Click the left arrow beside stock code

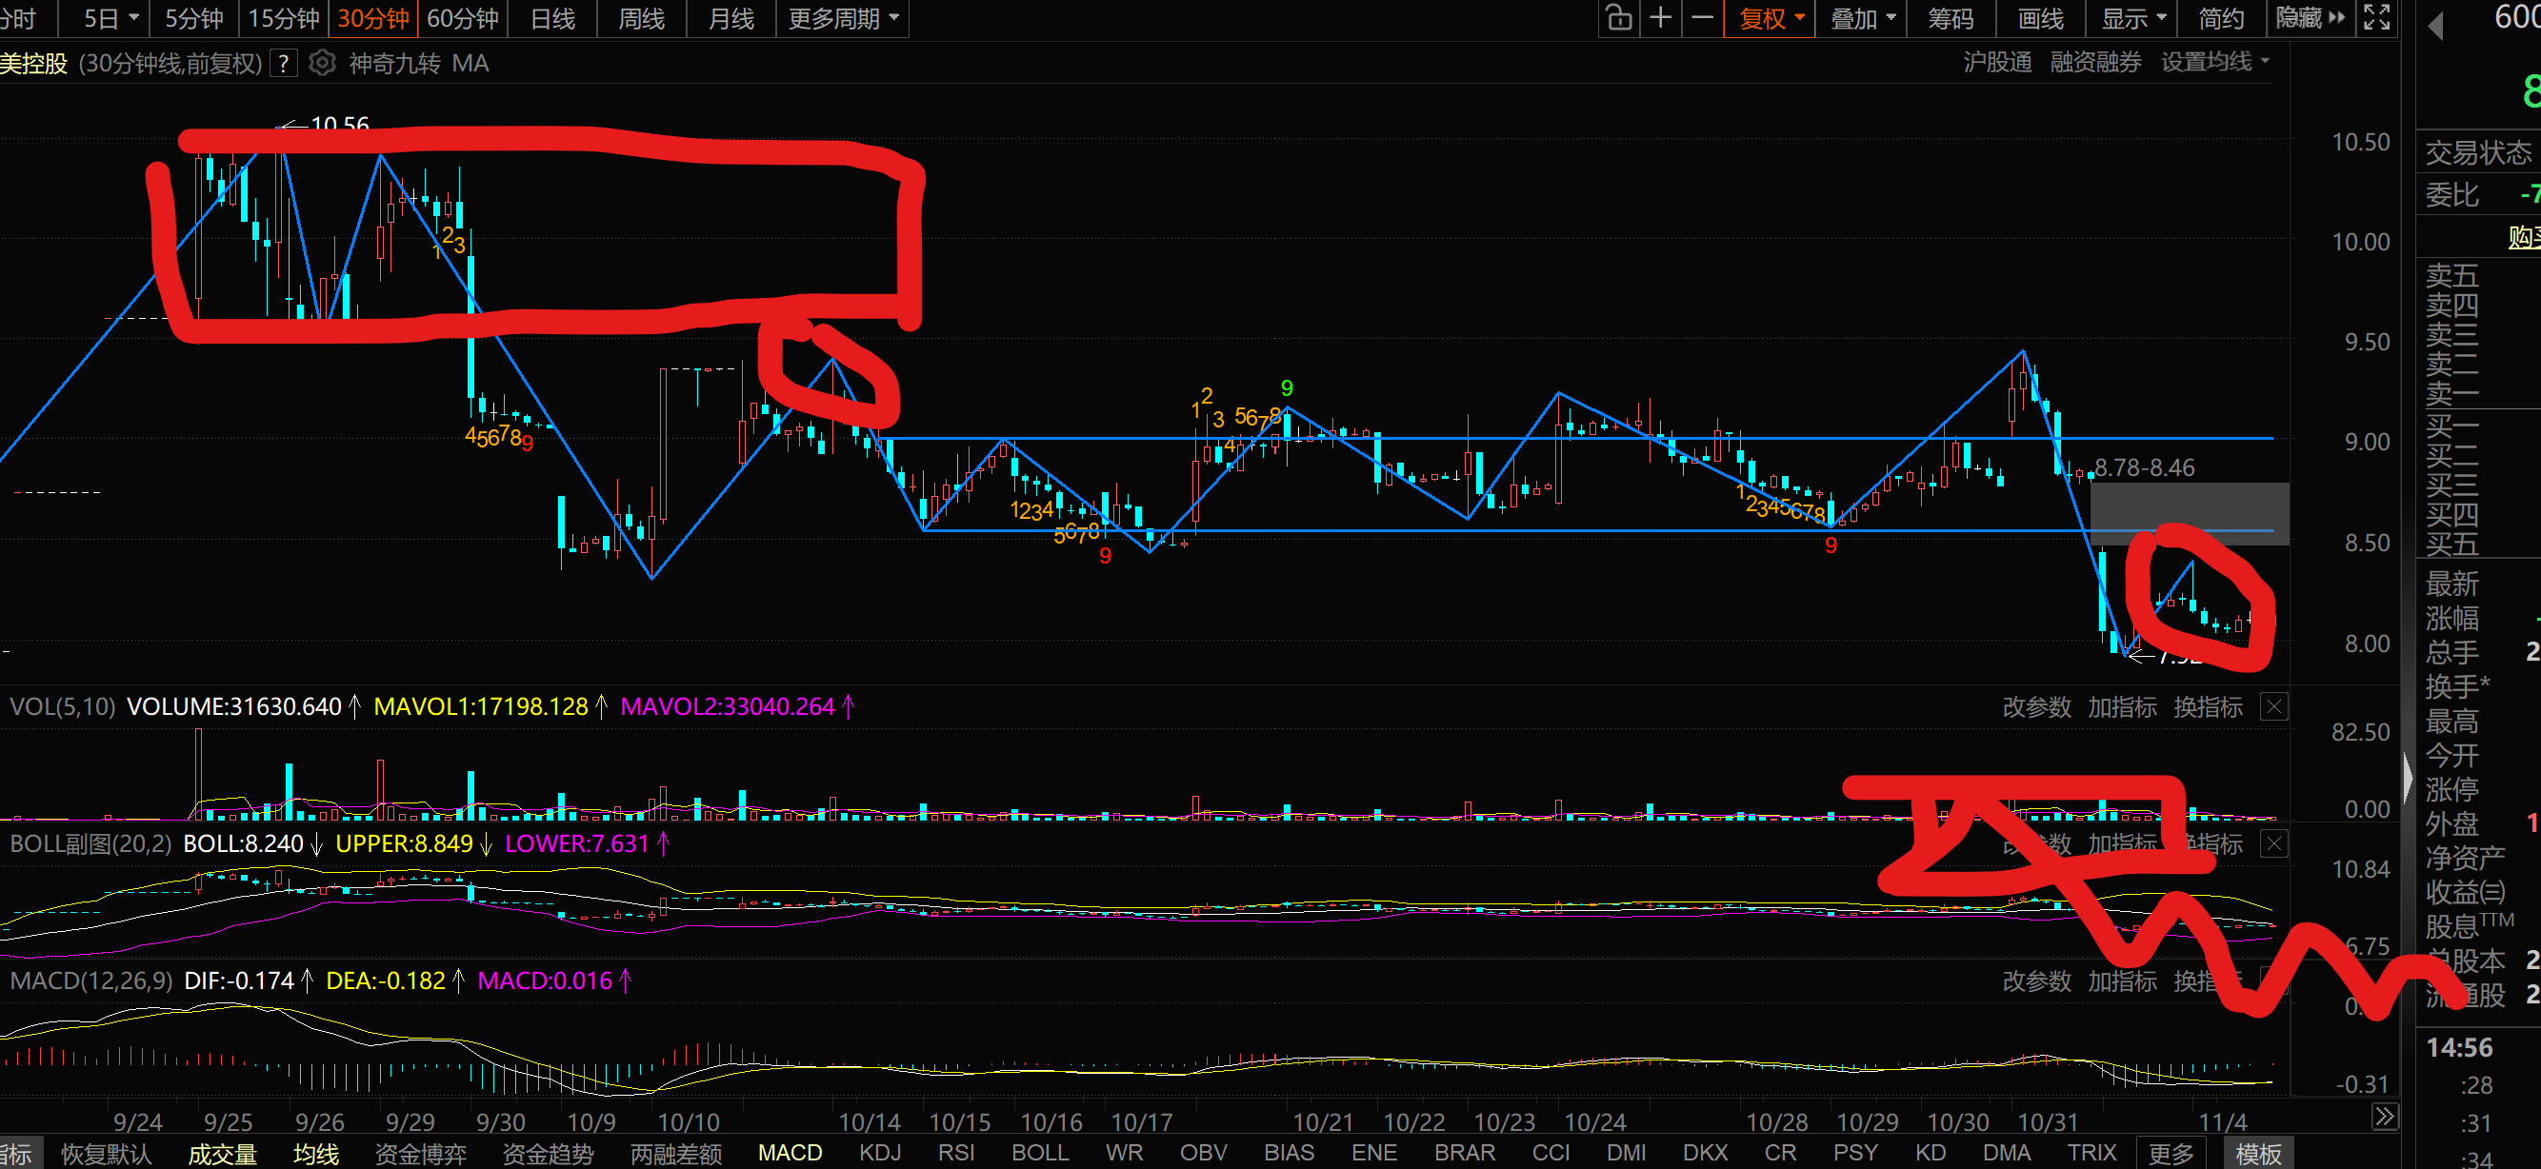coord(2436,26)
